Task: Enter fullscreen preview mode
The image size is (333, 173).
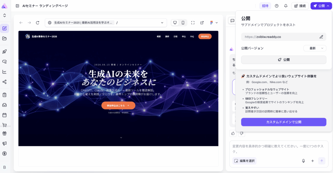Action: 193,23
